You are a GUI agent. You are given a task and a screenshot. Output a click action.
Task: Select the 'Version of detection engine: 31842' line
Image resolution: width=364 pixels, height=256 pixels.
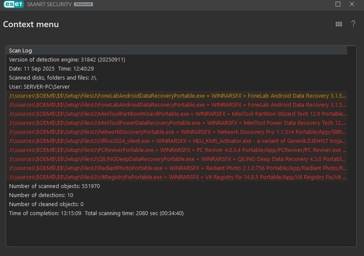click(177, 60)
